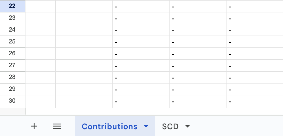Click the add new sheet plus icon
The width and height of the screenshot is (283, 136).
click(x=34, y=126)
